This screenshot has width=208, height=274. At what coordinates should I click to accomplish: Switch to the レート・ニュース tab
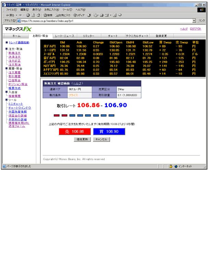point(64,36)
